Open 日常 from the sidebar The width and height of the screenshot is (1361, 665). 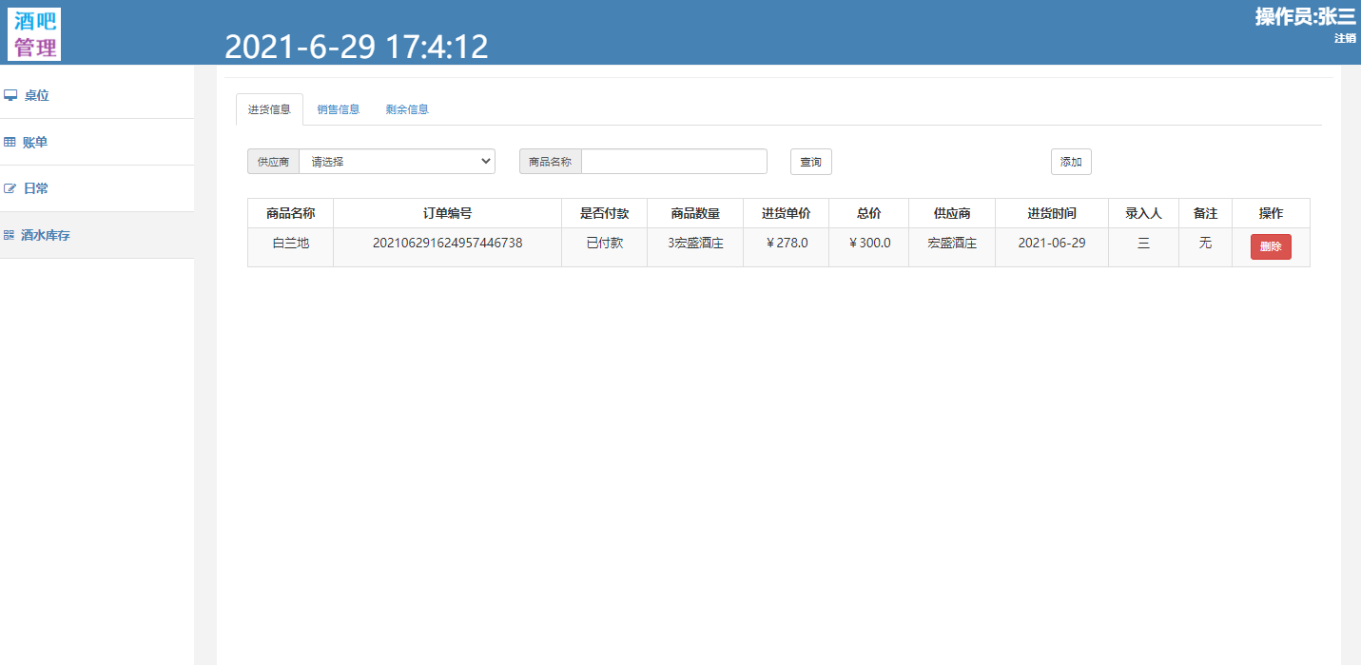(x=35, y=187)
